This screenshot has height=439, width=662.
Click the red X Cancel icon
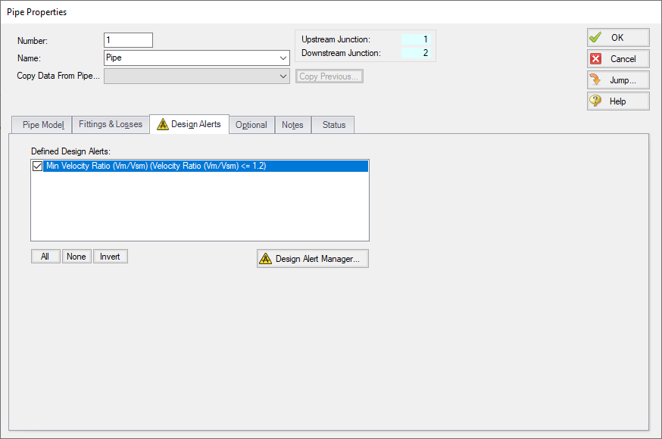click(596, 59)
